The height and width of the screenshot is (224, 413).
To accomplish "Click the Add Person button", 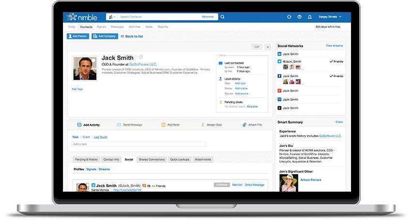I will coord(77,36).
